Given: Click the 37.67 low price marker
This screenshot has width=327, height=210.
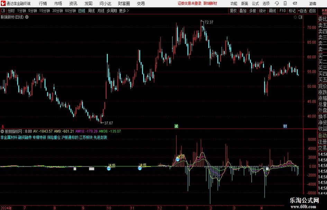Looking at the screenshot, I should (108, 123).
